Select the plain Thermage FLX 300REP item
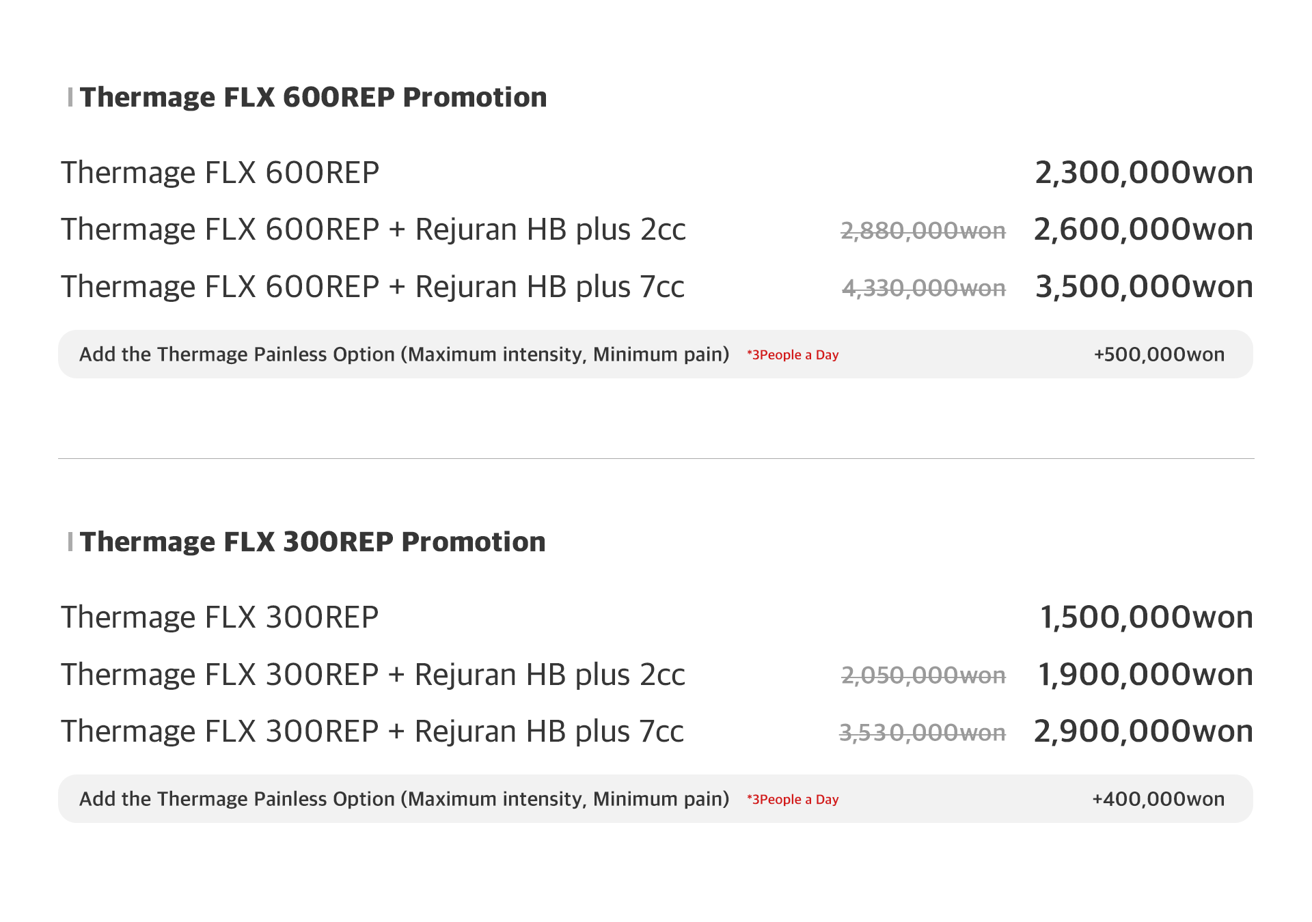This screenshot has width=1312, height=922. click(x=219, y=617)
